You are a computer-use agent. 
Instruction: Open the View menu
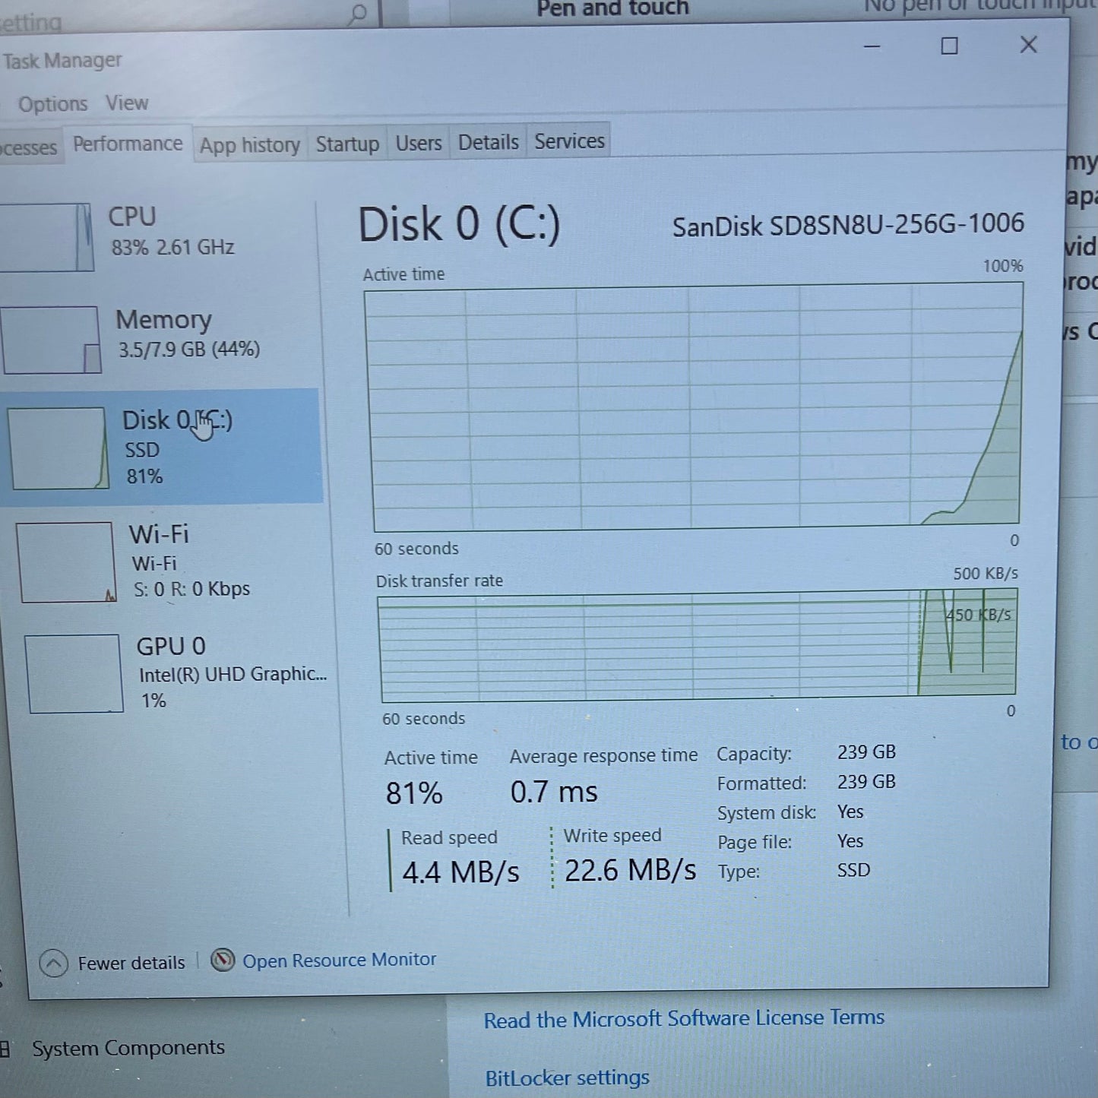126,103
